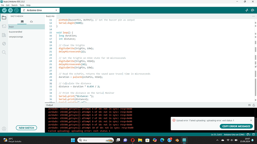The width and height of the screenshot is (257, 144).
Task: Toggle the output lock autoscroll icon
Action: click(x=254, y=105)
